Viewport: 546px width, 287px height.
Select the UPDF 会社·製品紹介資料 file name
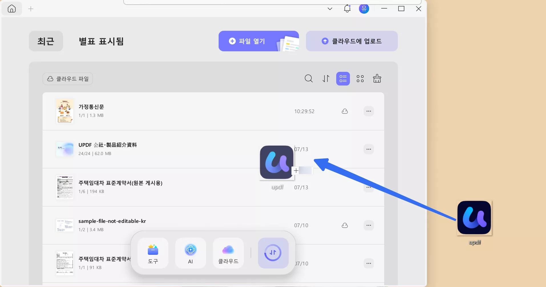[108, 145]
